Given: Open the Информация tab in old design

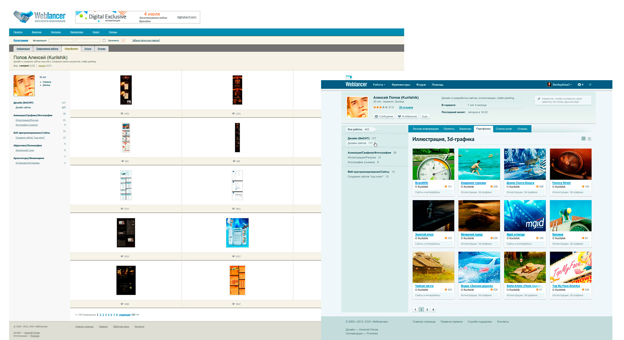Looking at the screenshot, I should [x=23, y=49].
